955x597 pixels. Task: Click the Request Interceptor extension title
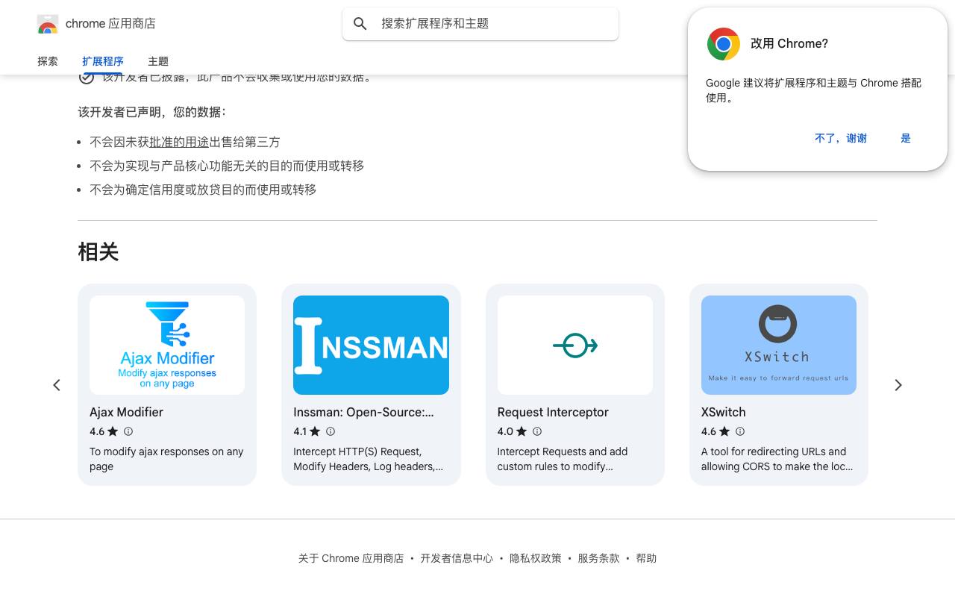[x=553, y=412]
